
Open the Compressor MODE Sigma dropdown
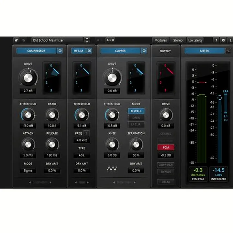point(28,171)
